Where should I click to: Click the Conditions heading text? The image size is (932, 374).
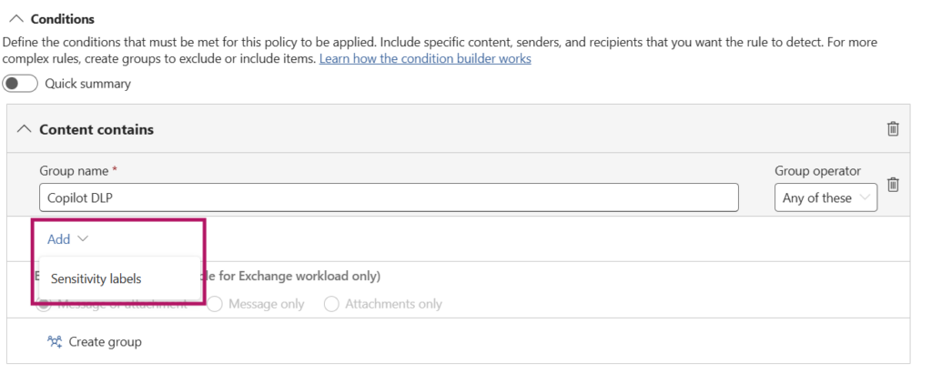tap(63, 19)
